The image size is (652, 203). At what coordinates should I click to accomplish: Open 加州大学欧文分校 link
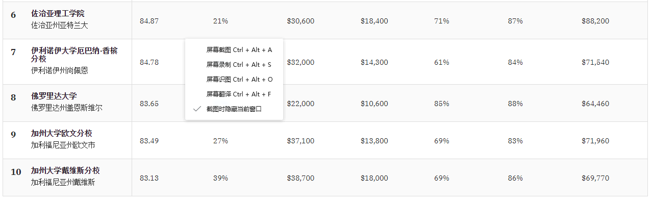[x=61, y=133]
